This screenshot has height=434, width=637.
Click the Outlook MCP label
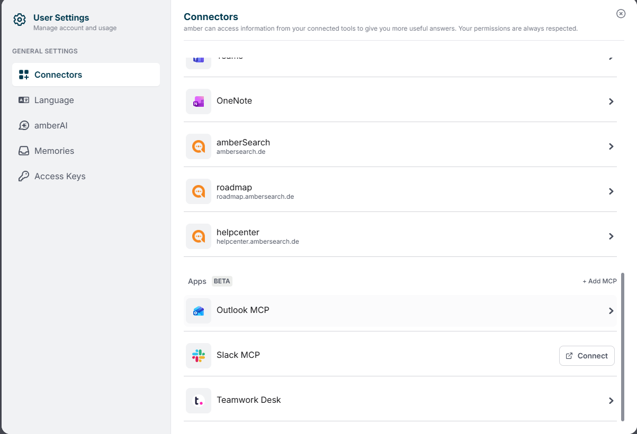click(x=243, y=310)
